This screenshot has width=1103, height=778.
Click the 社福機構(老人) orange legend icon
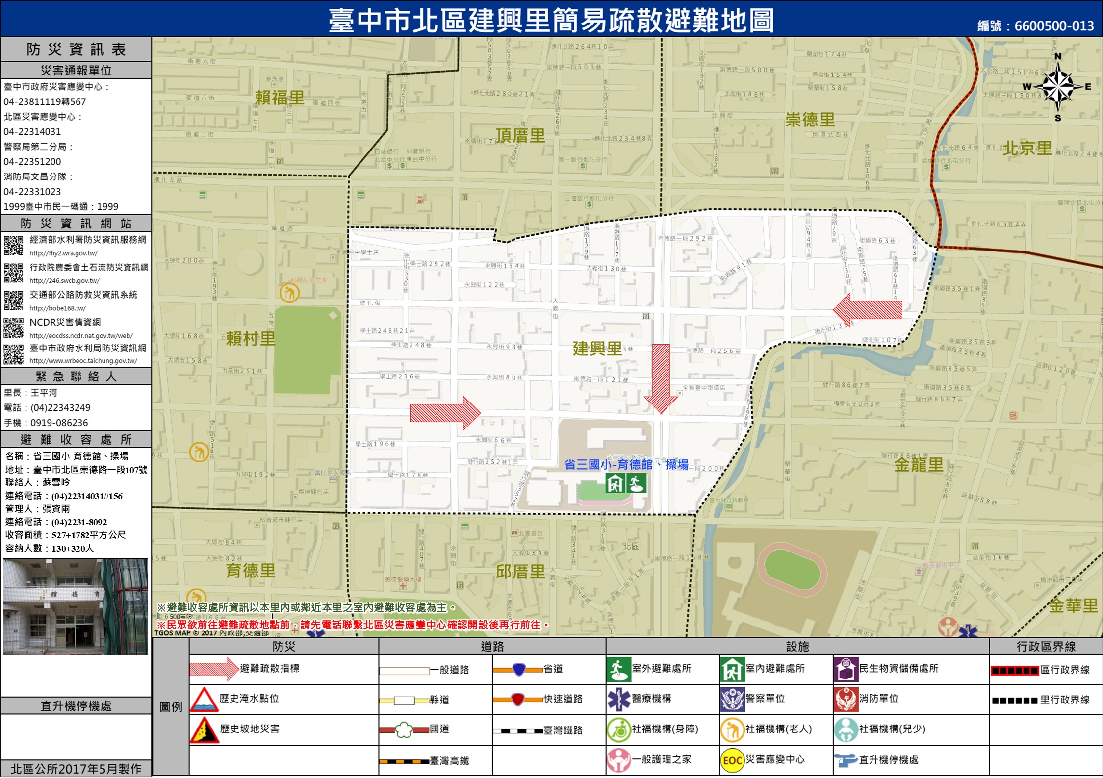pos(732,730)
